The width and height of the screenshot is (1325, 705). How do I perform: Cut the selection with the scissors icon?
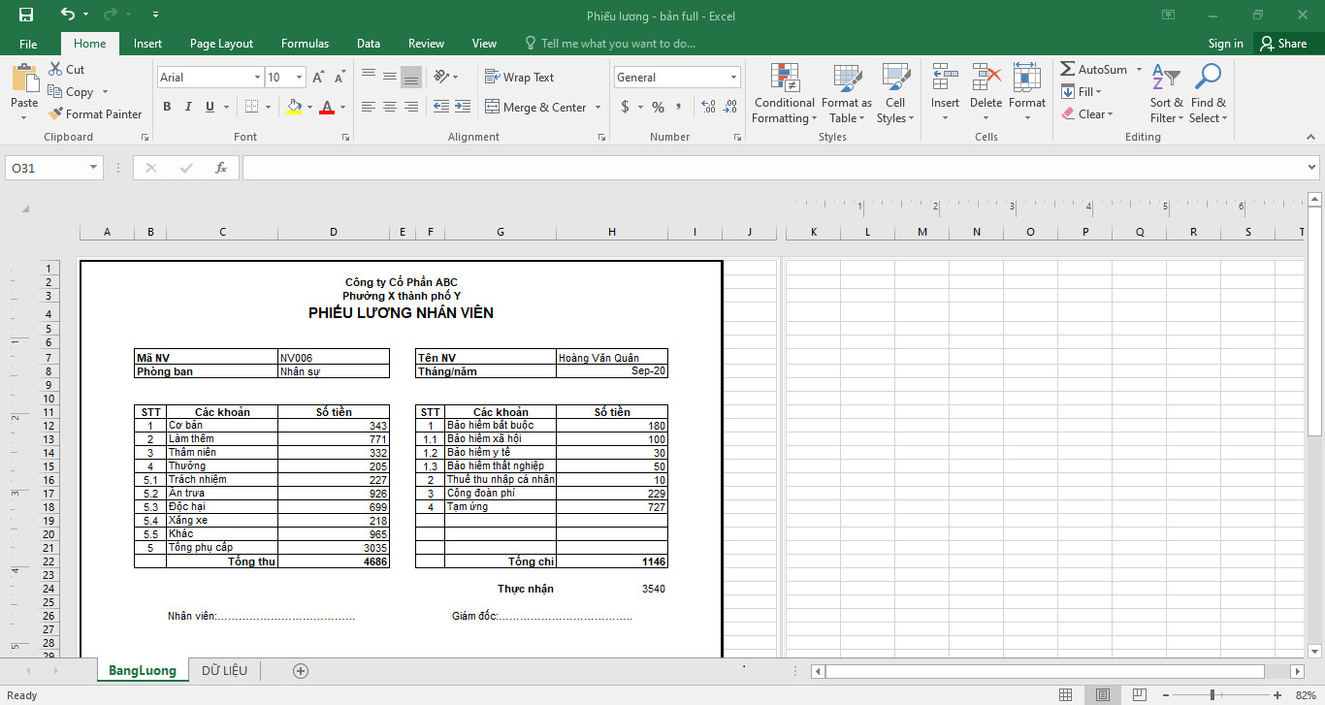pos(67,70)
